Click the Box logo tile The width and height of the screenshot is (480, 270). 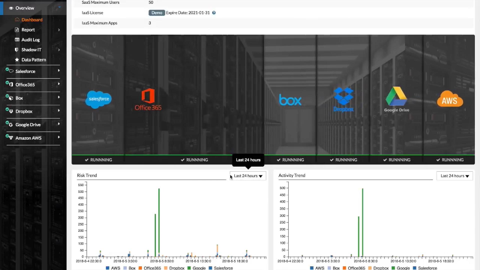coord(290,100)
